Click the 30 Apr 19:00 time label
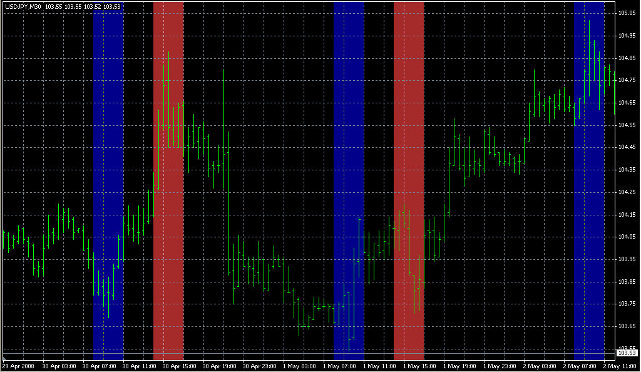Viewport: 641px width, 372px height. click(219, 366)
